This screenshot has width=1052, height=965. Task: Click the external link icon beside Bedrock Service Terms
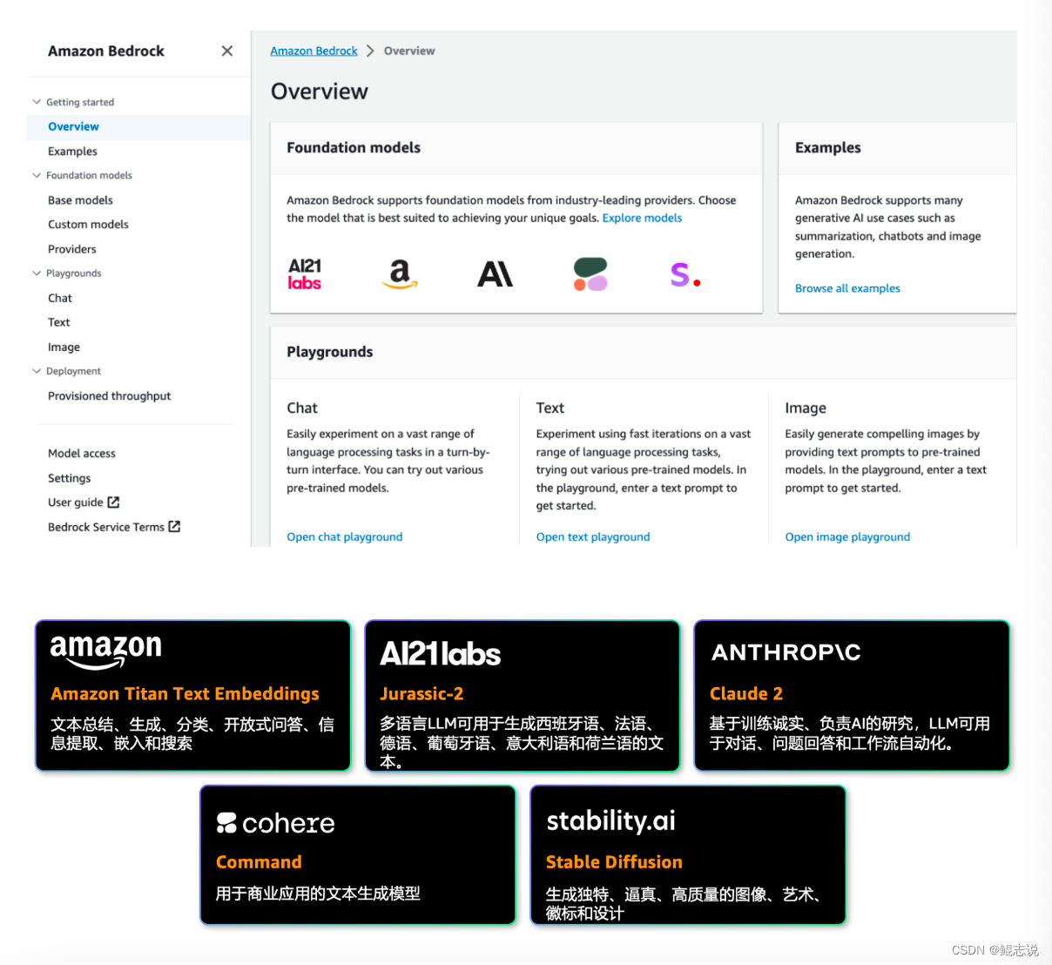coord(174,526)
